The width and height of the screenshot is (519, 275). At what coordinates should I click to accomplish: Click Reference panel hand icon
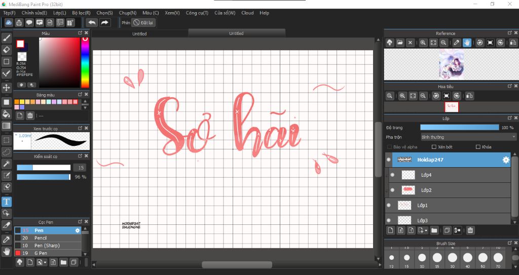point(467,43)
